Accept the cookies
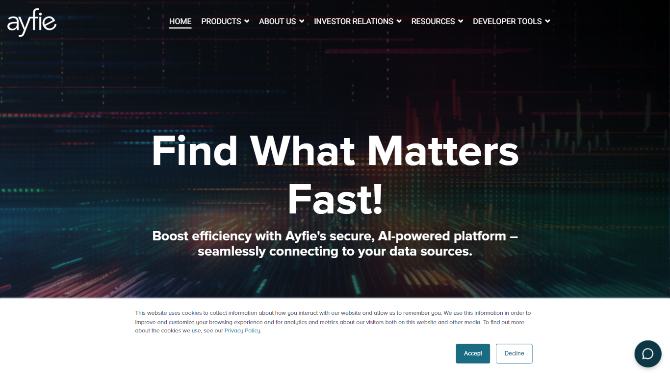This screenshot has width=670, height=376. point(473,353)
